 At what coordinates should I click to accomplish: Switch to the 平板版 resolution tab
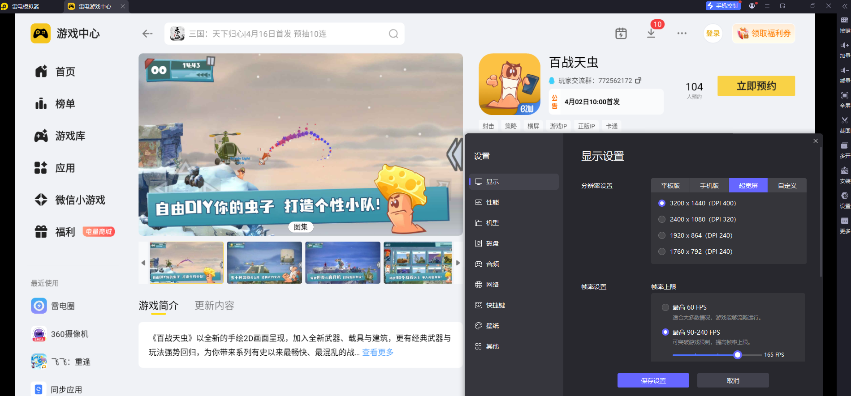(x=670, y=186)
